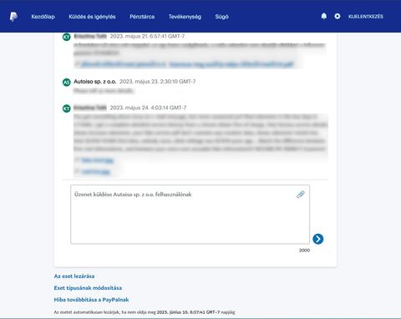Image resolution: width=401 pixels, height=319 pixels.
Task: Attach a file with the paperclip icon
Action: click(x=301, y=195)
